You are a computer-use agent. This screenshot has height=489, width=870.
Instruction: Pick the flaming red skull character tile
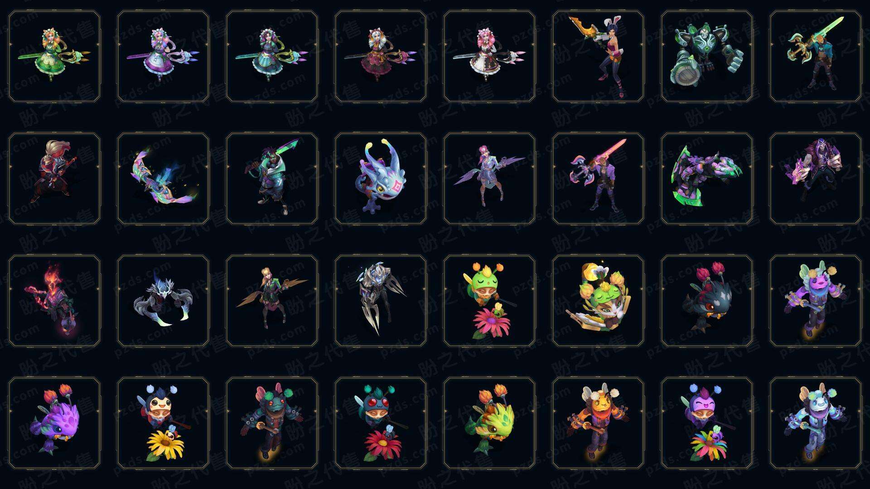click(x=54, y=301)
